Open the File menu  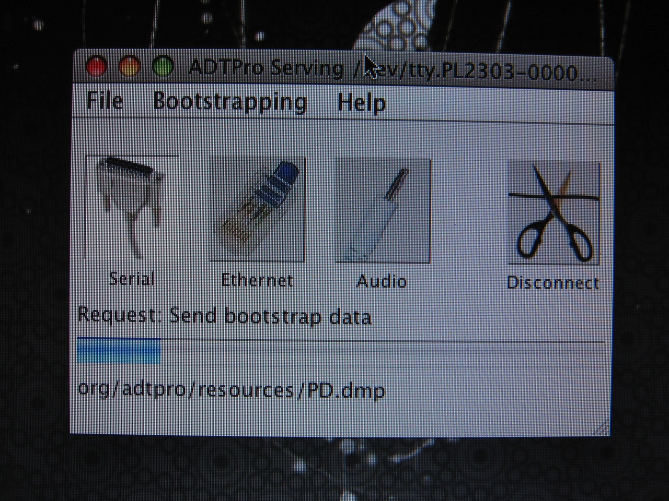tap(105, 101)
